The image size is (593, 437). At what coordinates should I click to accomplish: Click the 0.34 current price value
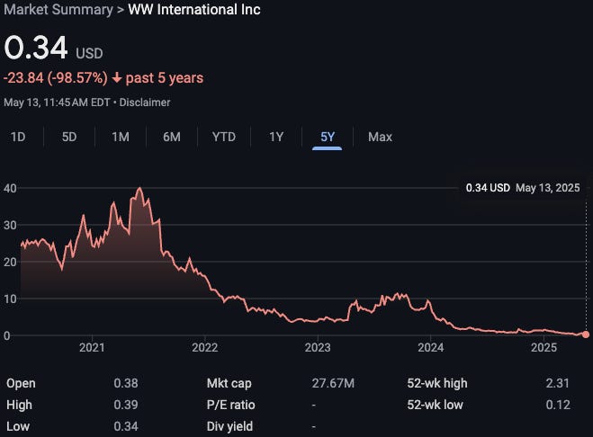coord(36,48)
